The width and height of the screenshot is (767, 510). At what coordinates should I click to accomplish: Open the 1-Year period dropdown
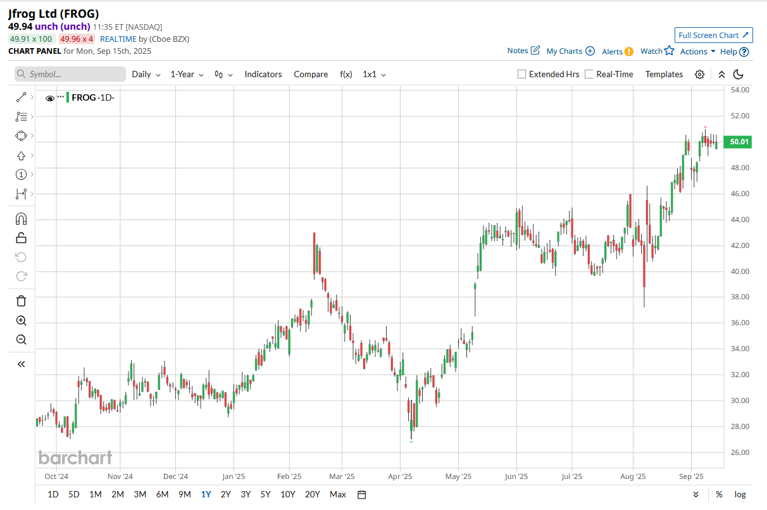(x=187, y=74)
